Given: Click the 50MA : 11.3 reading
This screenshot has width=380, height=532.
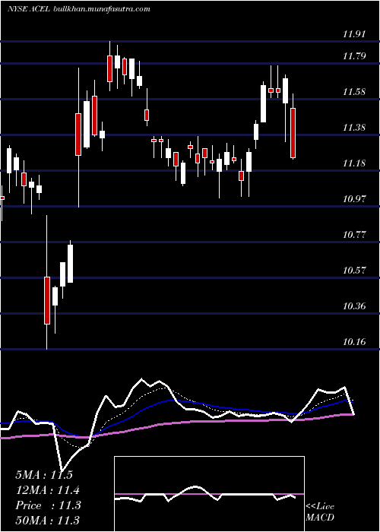Looking at the screenshot, I should pyautogui.click(x=48, y=521).
